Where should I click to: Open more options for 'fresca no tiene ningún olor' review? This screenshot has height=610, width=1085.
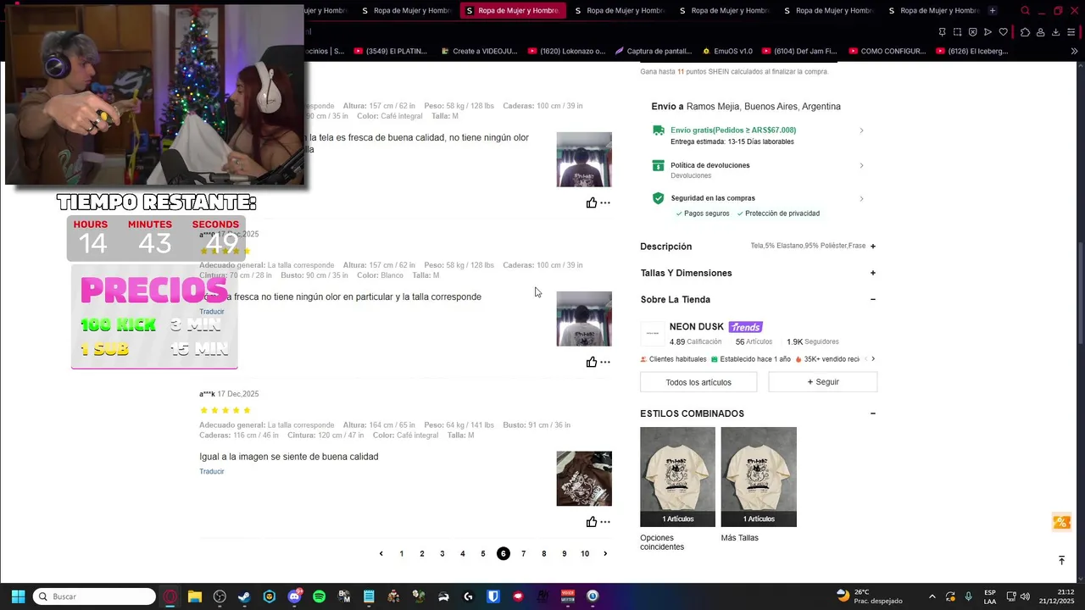pos(605,362)
